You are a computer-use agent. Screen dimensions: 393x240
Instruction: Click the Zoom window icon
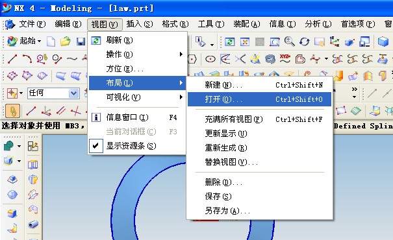click(x=274, y=42)
